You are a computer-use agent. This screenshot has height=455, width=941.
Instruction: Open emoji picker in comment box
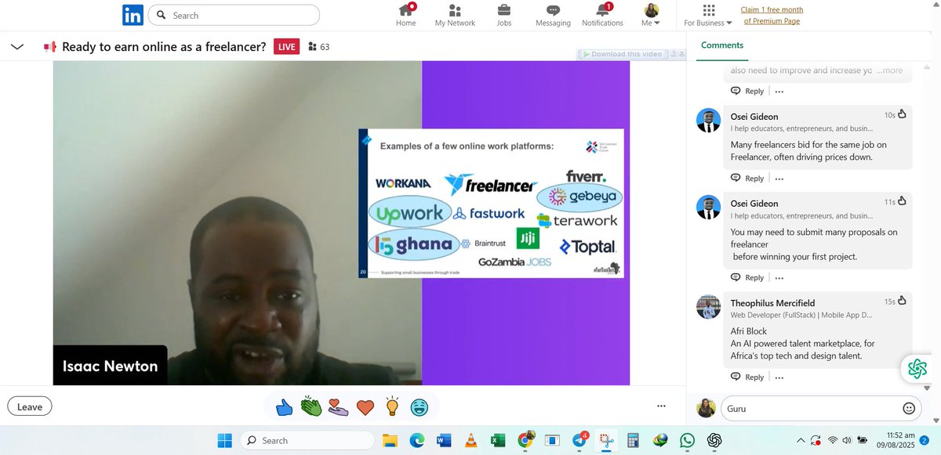point(909,408)
